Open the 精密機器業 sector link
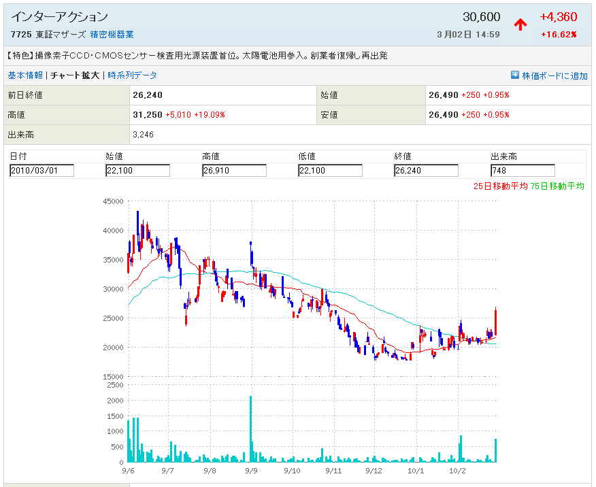The height and width of the screenshot is (487, 596). [112, 35]
